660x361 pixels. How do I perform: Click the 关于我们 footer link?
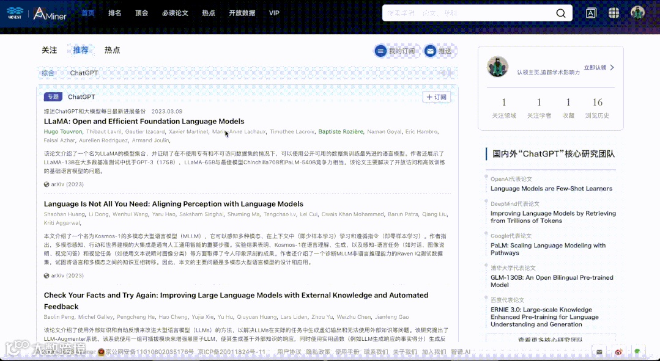click(x=405, y=352)
